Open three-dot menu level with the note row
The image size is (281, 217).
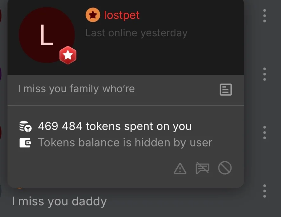click(x=265, y=74)
